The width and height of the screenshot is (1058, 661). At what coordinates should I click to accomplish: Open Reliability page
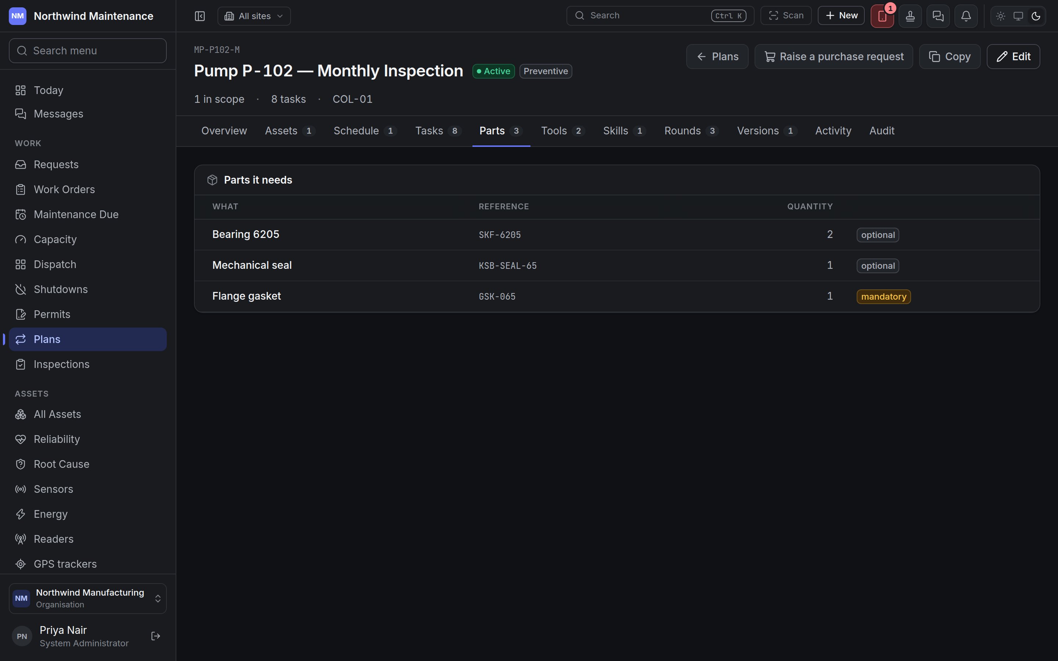coord(87,439)
